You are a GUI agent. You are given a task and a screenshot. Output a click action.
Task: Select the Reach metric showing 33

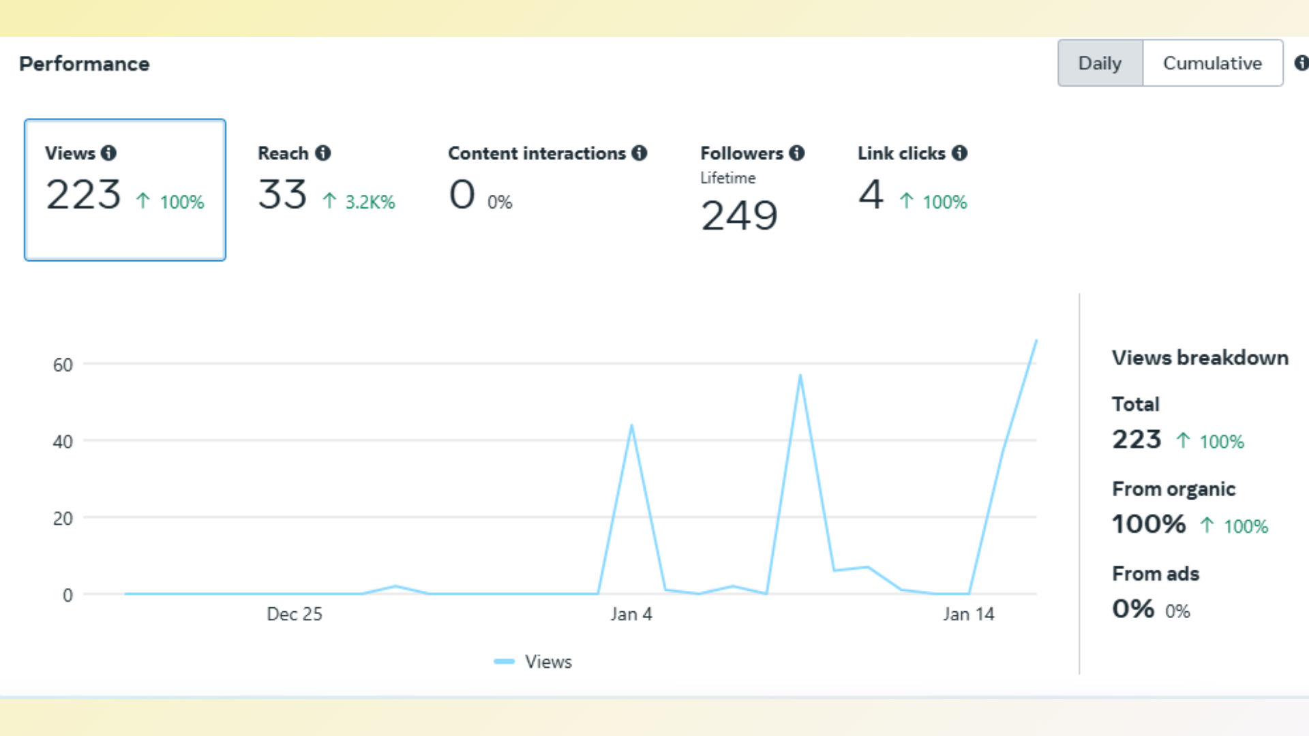coord(282,195)
